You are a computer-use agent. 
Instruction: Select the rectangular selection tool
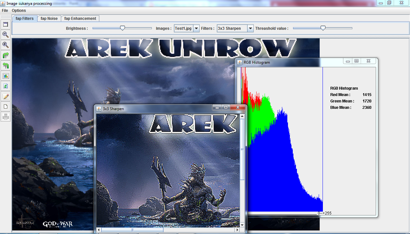click(5, 24)
